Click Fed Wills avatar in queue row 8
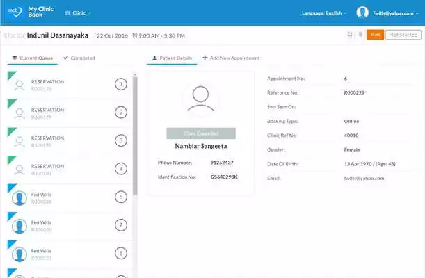 19,254
